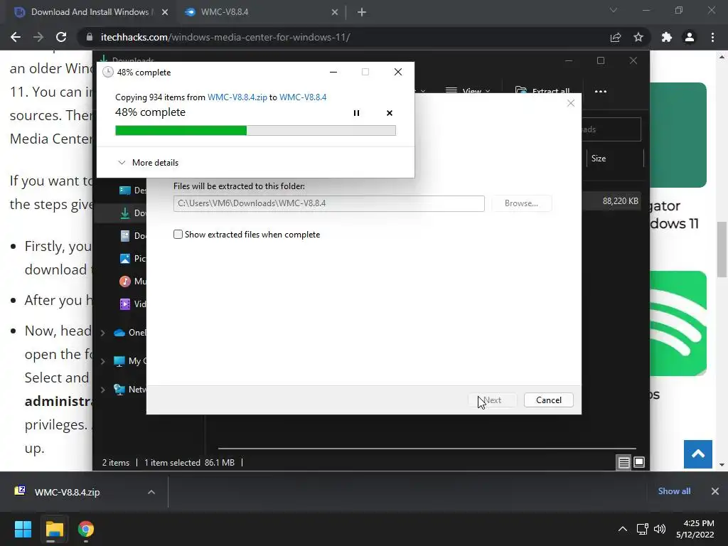Click the scroll-to-top arrow button on the page
The image size is (728, 546).
[698, 454]
